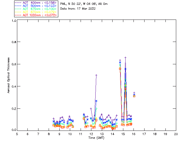Click x-axis tick label 20
Screen dimensions: 181x145
176,134
